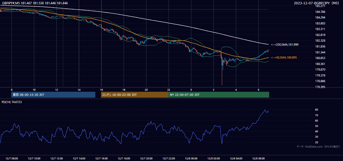This screenshot has width=343, height=161.
Task: Click price level 184.294 on the price axis
Action: 320,18
